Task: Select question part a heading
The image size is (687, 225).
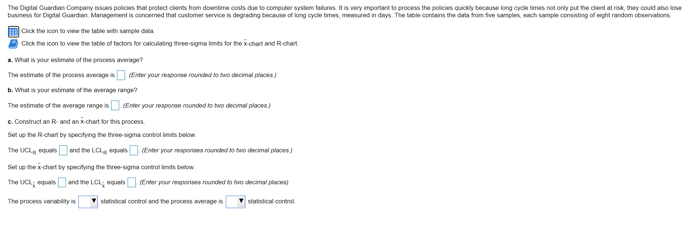Action: click(x=75, y=60)
